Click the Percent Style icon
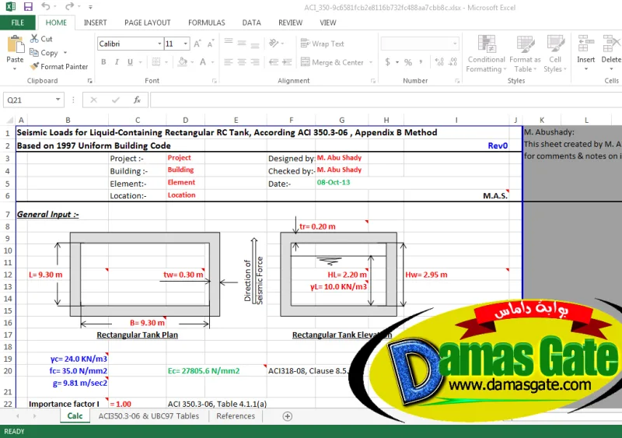 point(407,62)
